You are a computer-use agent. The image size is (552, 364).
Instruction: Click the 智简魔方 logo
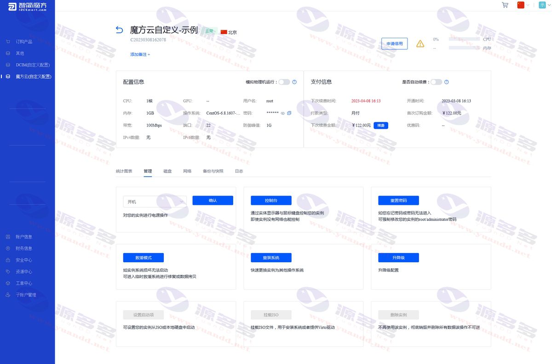[x=27, y=6]
